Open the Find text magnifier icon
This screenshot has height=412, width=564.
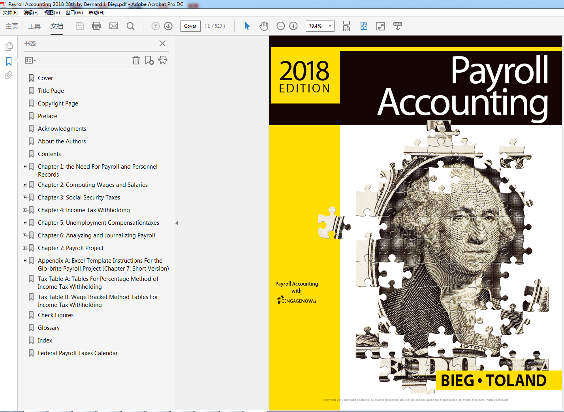point(130,26)
